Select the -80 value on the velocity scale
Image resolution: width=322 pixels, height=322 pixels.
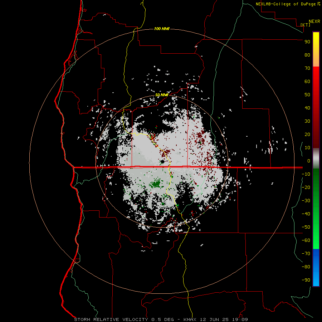(306, 267)
